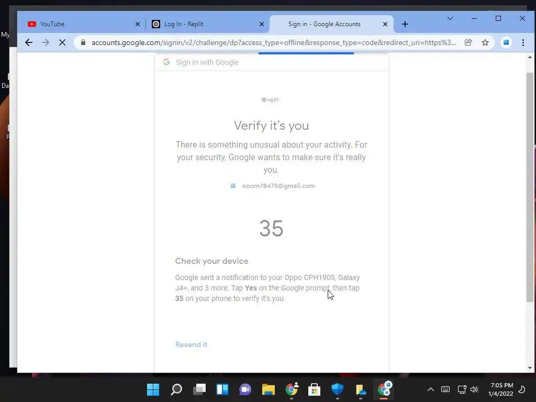Maximize the Chrome window
The image size is (536, 402).
pyautogui.click(x=498, y=18)
